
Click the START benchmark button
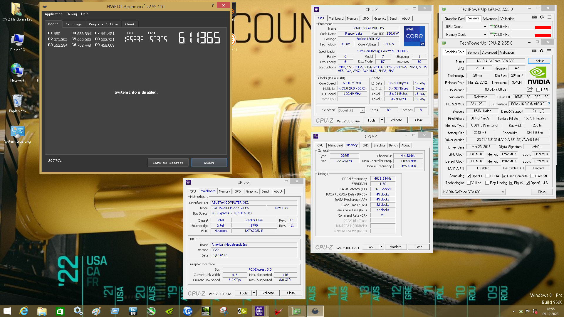click(x=209, y=163)
